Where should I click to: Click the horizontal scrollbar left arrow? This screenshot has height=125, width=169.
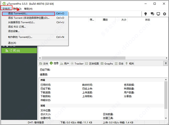[40, 58]
